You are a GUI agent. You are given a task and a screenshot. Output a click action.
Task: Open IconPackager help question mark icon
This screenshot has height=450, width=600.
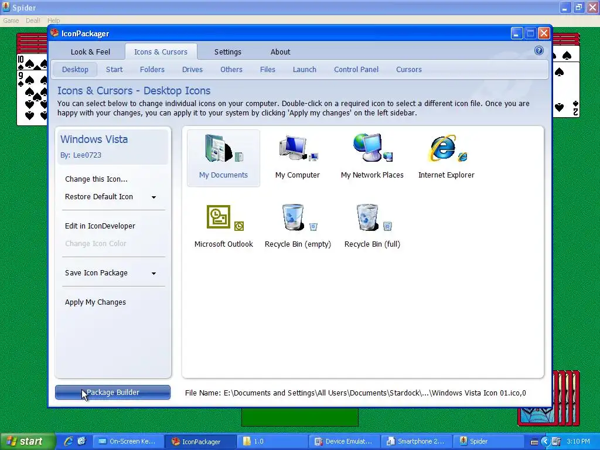[x=539, y=50]
